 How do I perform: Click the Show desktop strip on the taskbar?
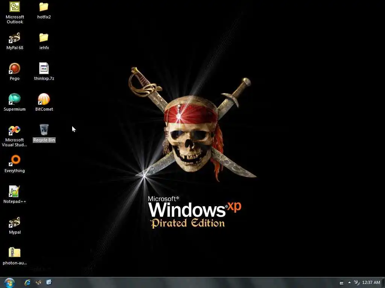coord(383,283)
